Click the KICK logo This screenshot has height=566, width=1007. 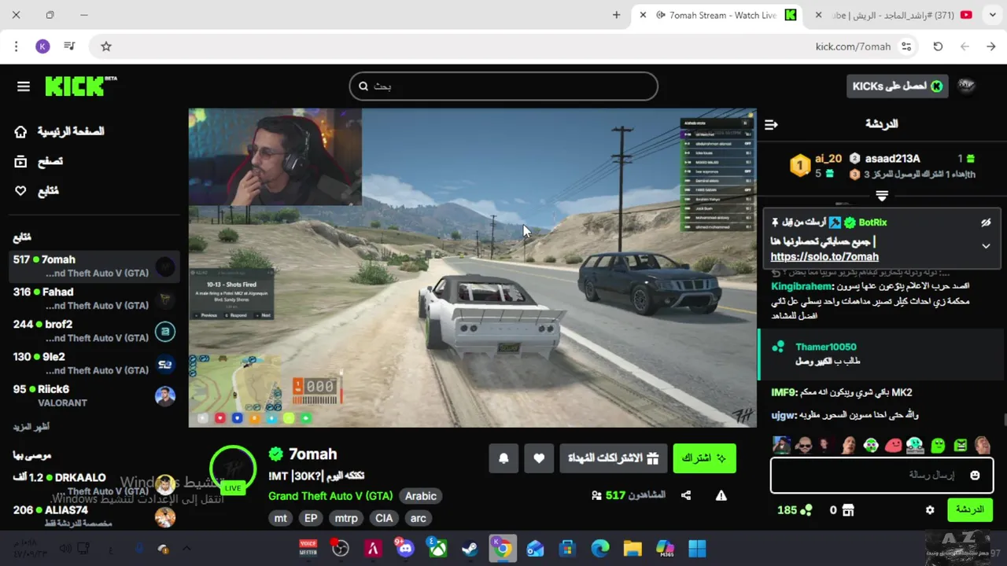pyautogui.click(x=80, y=86)
